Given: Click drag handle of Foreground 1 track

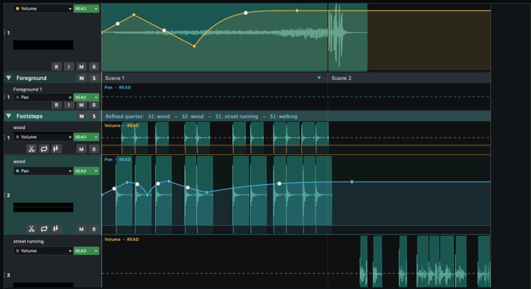Looking at the screenshot, I should [x=5, y=97].
